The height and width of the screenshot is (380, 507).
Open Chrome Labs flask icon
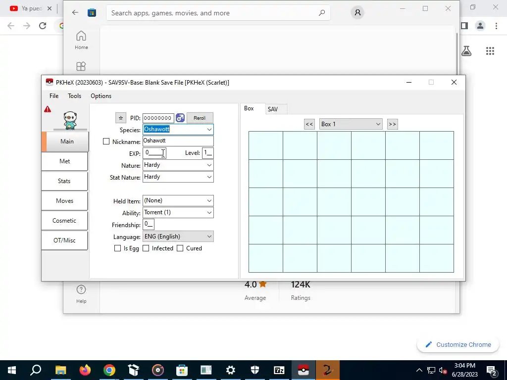click(466, 51)
